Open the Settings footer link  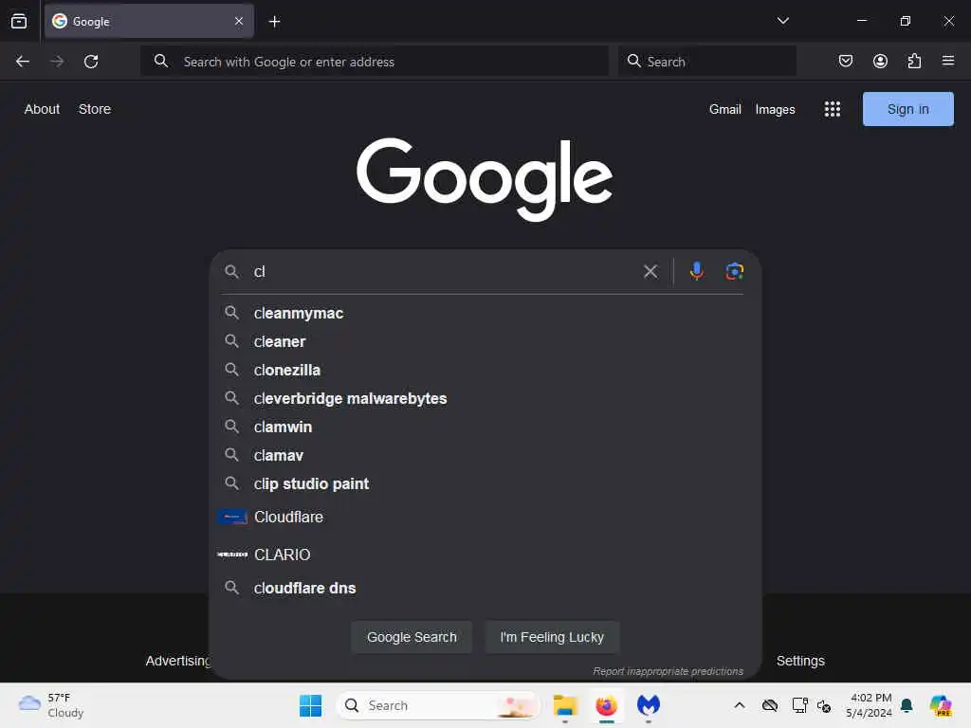(800, 661)
